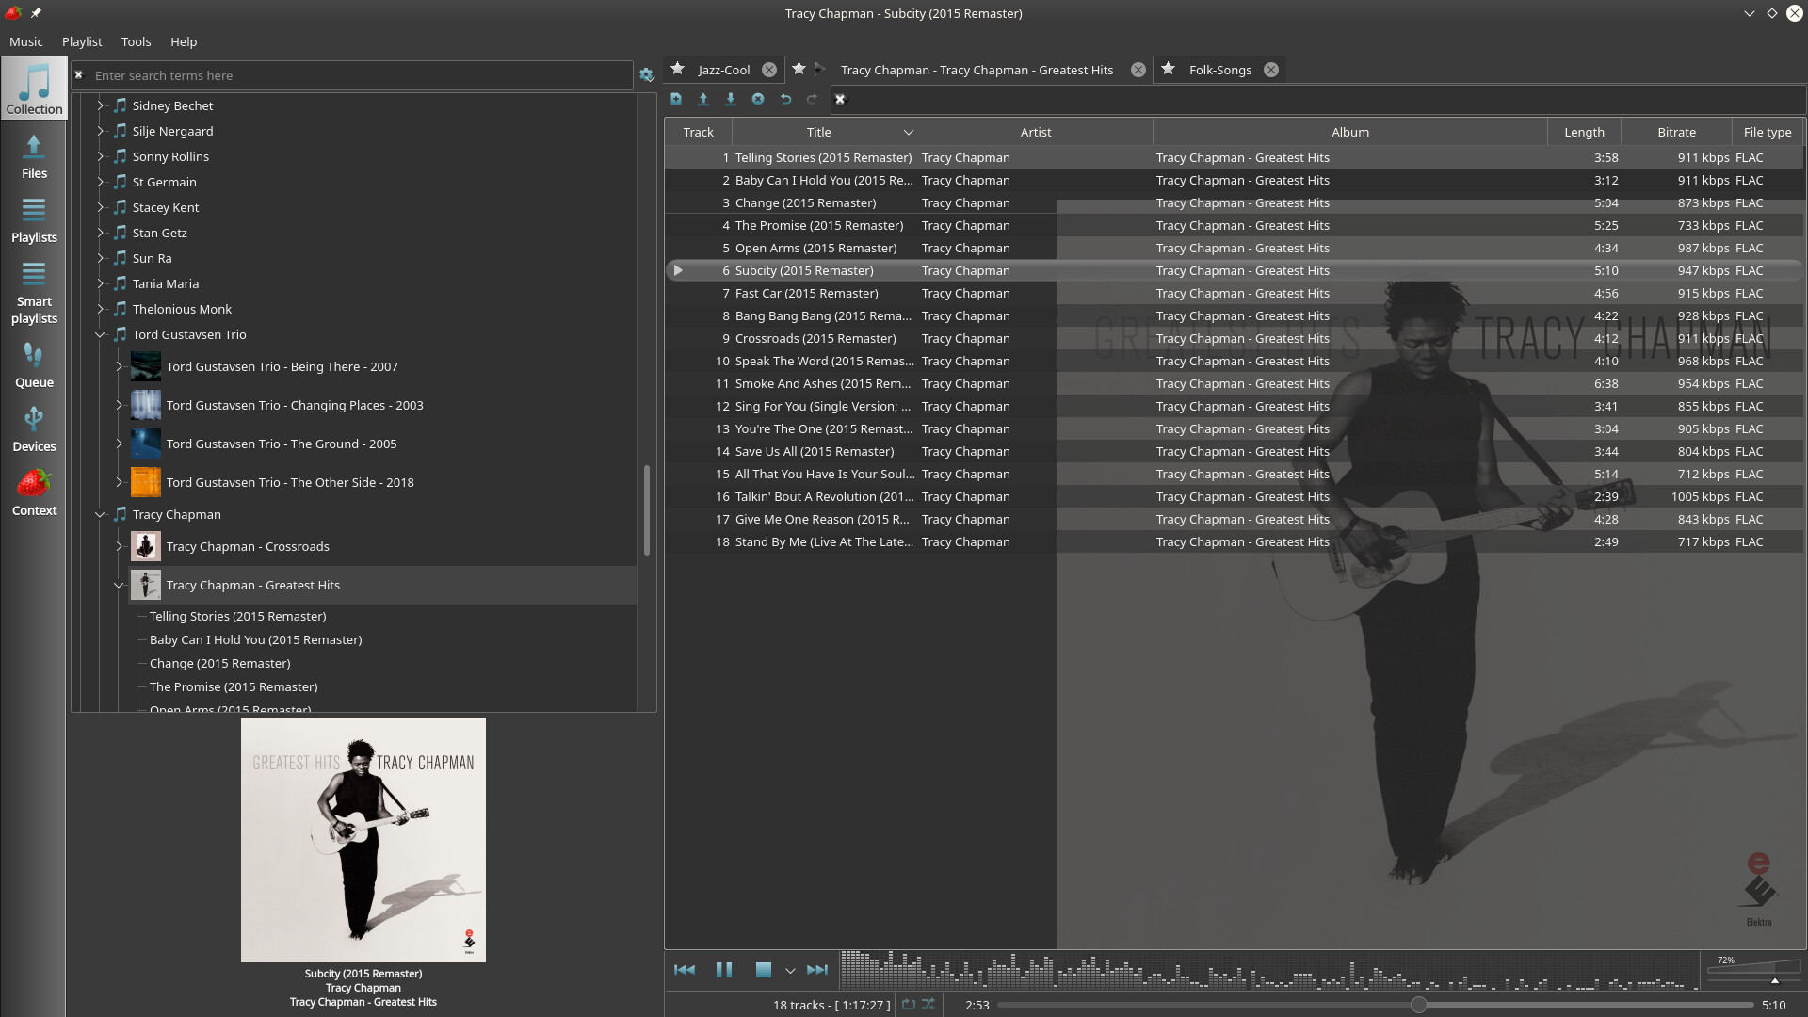Expand the Sun Ra artist
Screen dimensions: 1808x1017
click(101, 258)
